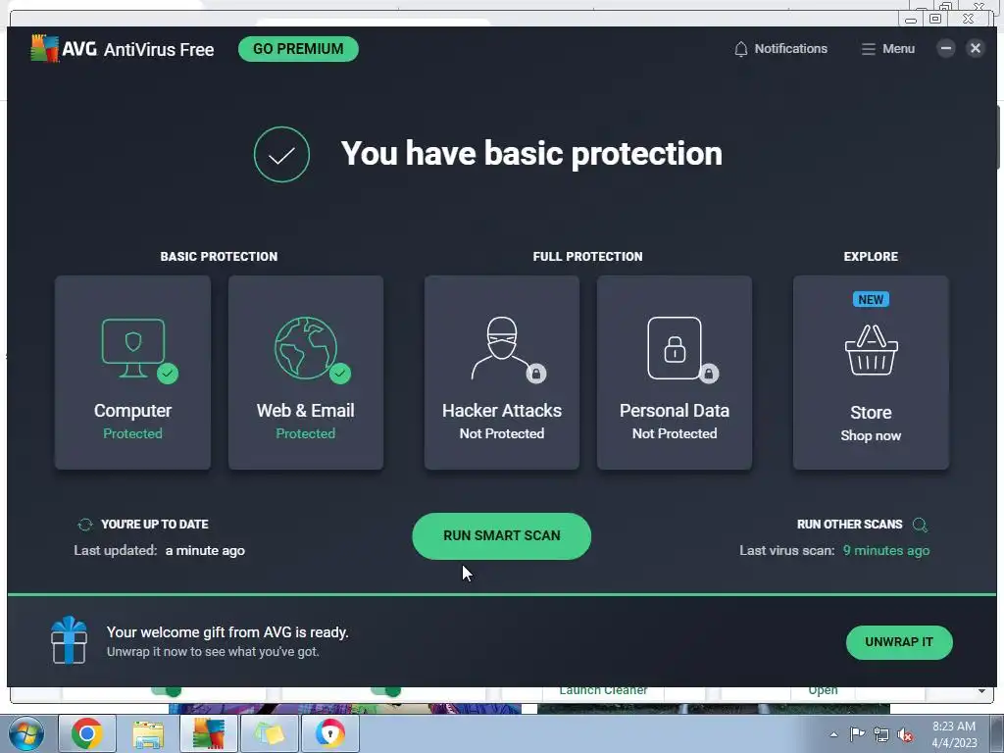This screenshot has height=753, width=1004.
Task: Click the FULL PROTECTION heading
Action: point(588,256)
